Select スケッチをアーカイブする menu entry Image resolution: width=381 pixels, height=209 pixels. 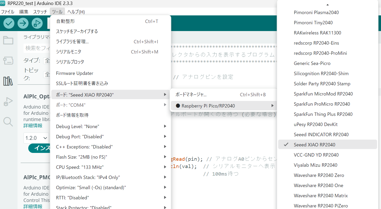coord(110,31)
